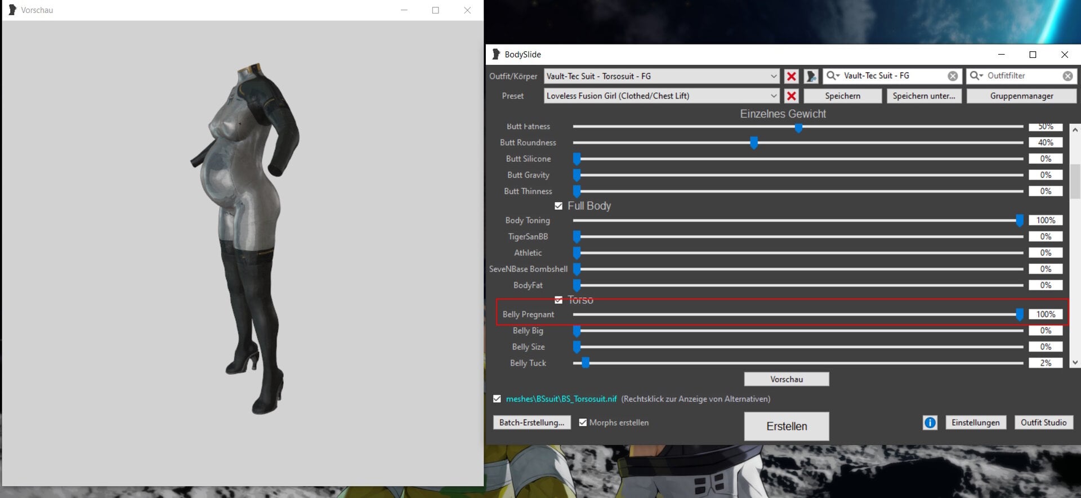Click the Butt Silicone slider track
Image resolution: width=1081 pixels, height=498 pixels.
pos(798,159)
